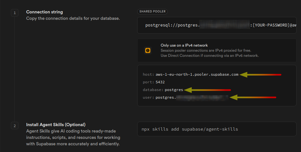Click the [YOUR-PASSWORD] placeholder text
The height and width of the screenshot is (152, 301).
[x=271, y=25]
